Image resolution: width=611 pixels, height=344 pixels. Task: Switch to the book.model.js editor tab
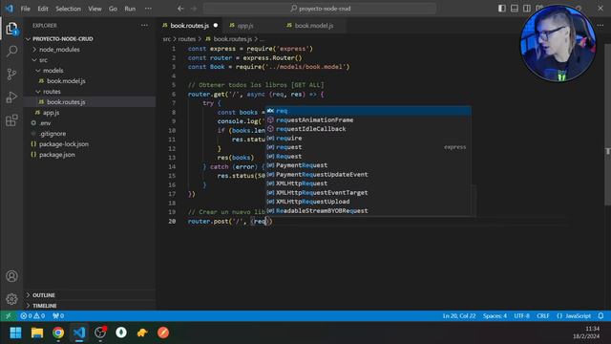(x=314, y=26)
